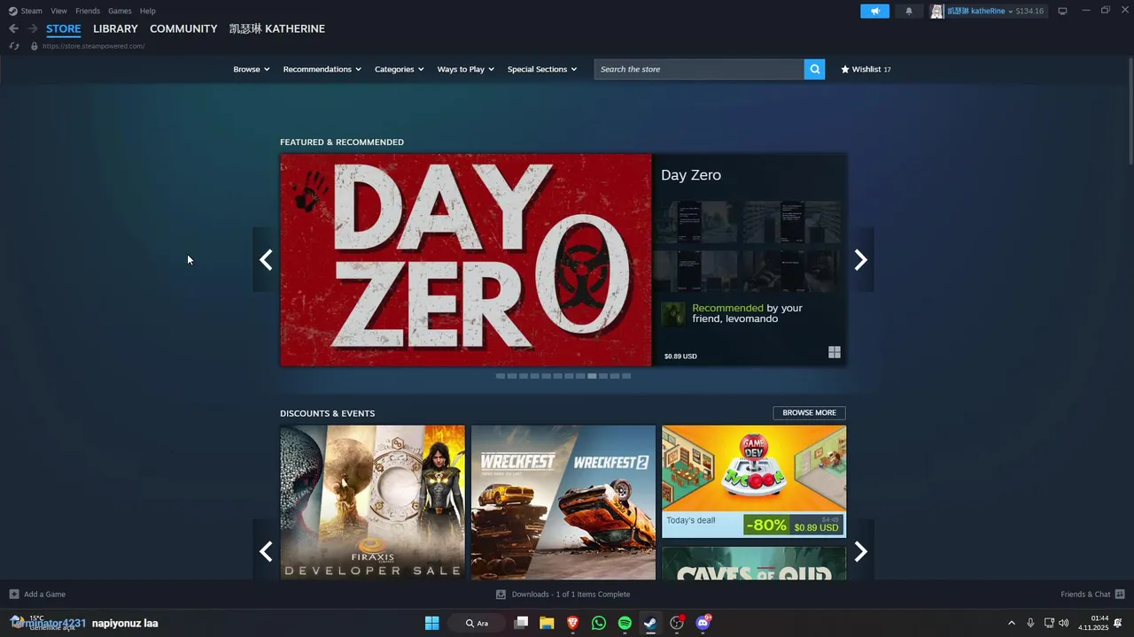Click the Search the store field
Image resolution: width=1134 pixels, height=637 pixels.
click(x=699, y=69)
